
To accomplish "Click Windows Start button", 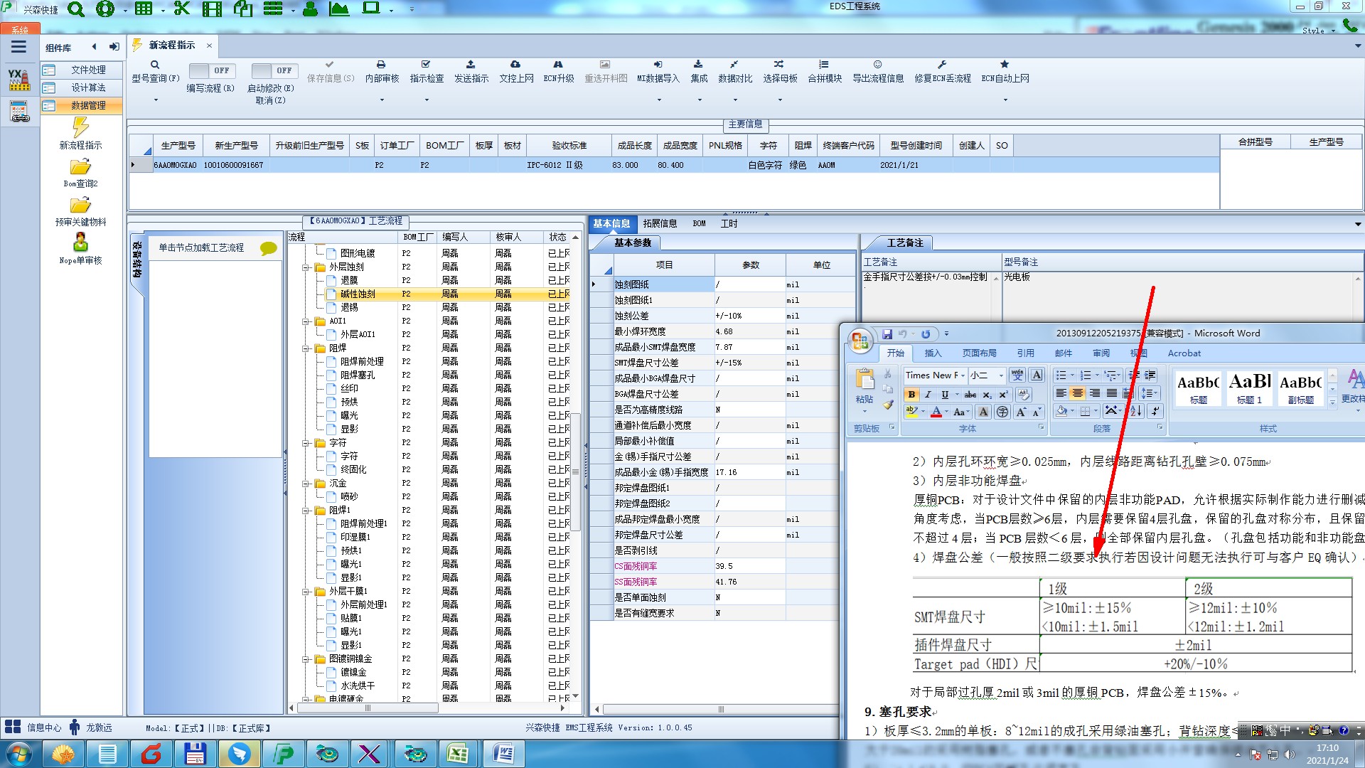I will (x=19, y=754).
